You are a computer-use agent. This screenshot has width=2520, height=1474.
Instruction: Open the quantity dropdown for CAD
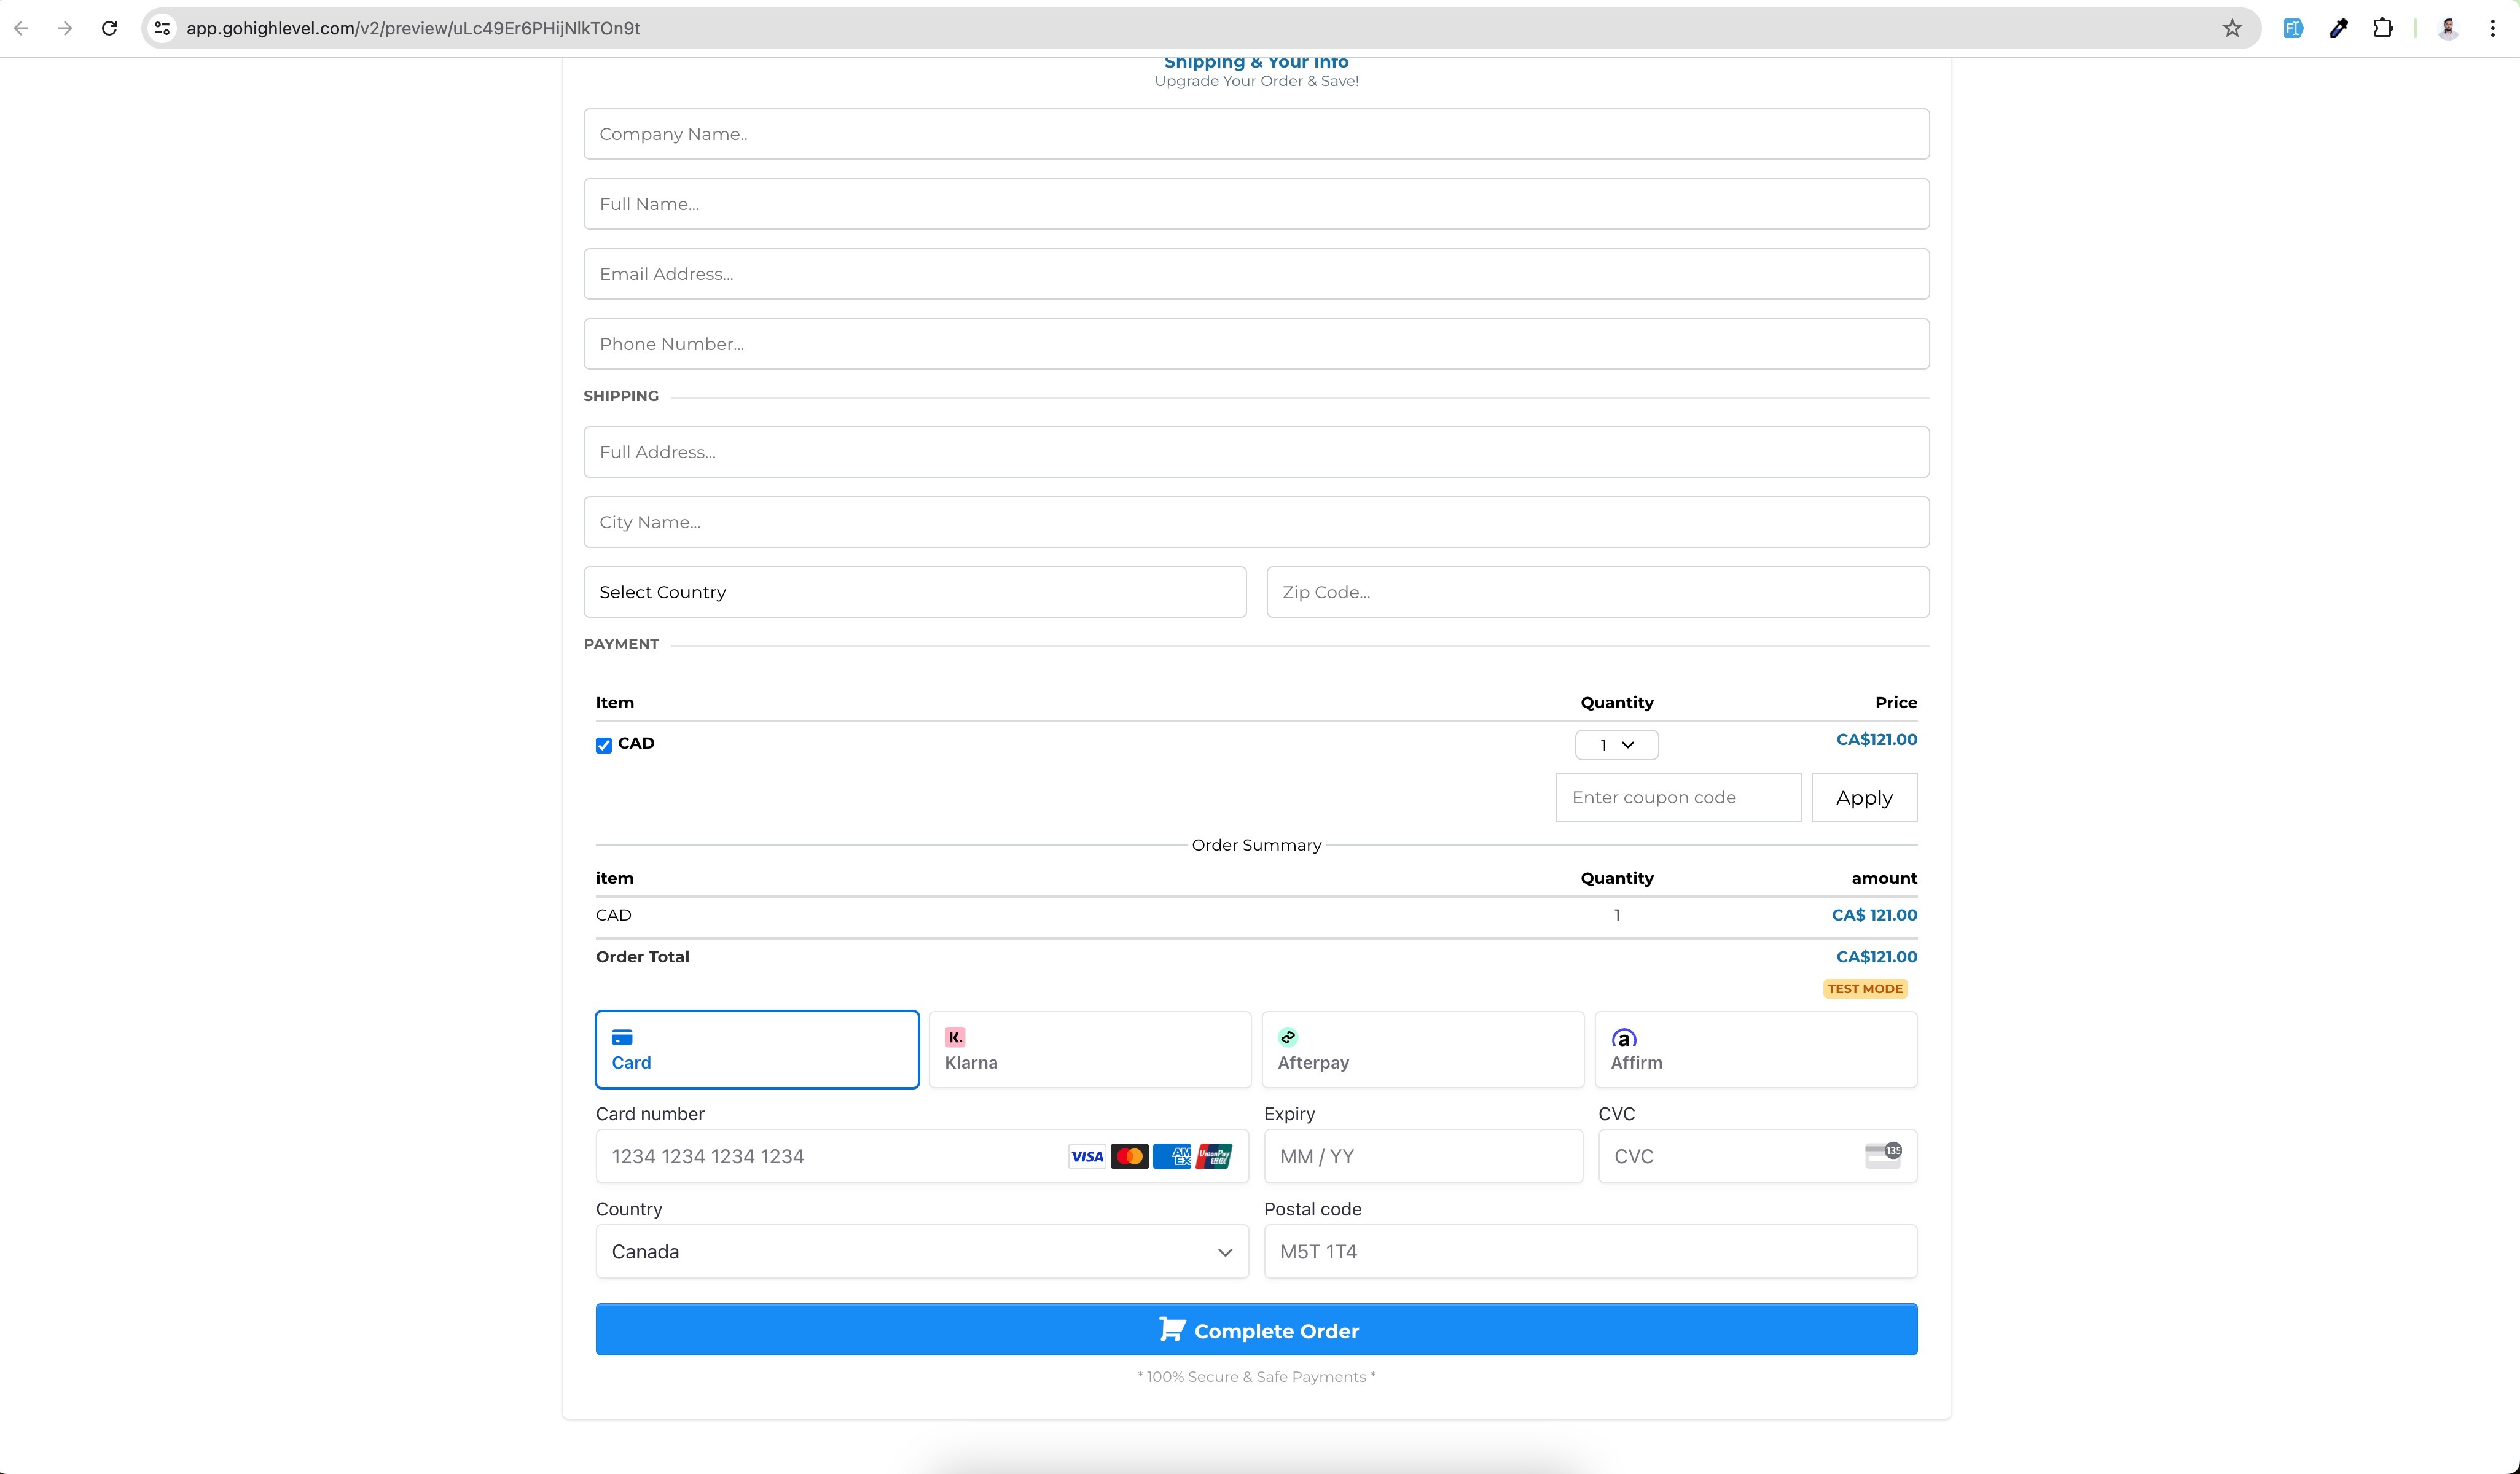(1616, 745)
